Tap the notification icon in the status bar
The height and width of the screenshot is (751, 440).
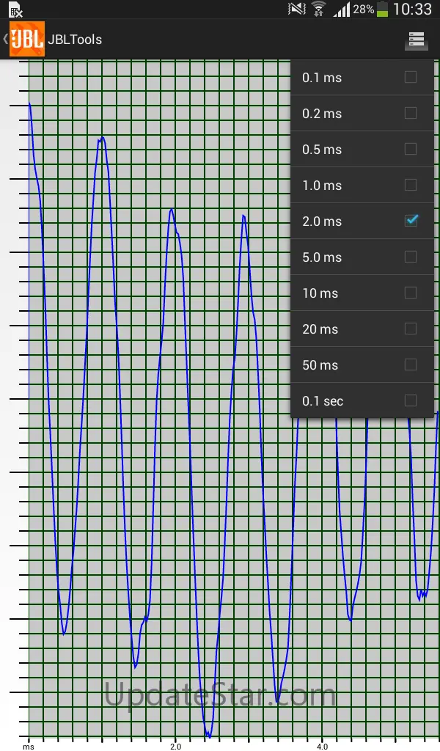click(x=16, y=10)
